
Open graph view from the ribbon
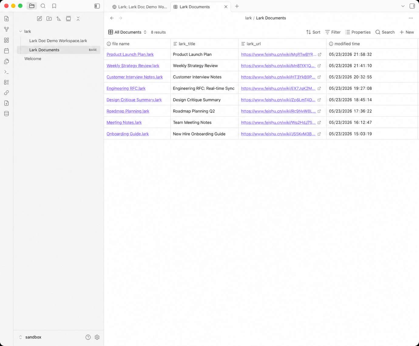click(6, 29)
